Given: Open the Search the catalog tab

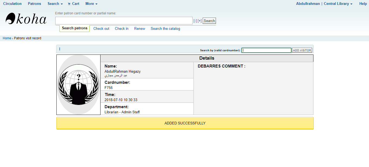Looking at the screenshot, I should pos(165,29).
